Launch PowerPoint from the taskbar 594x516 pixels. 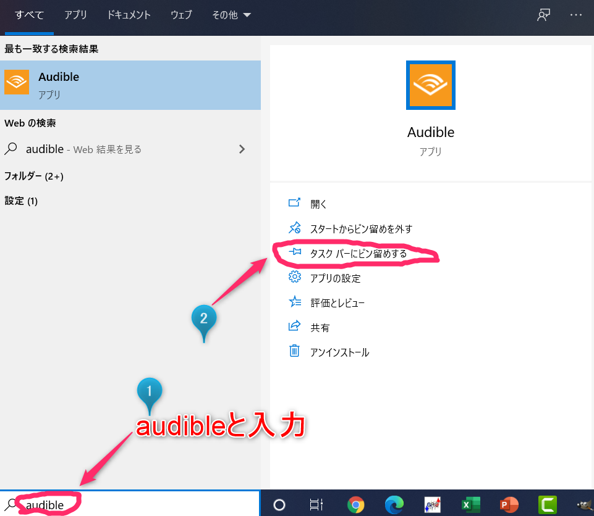click(x=509, y=505)
